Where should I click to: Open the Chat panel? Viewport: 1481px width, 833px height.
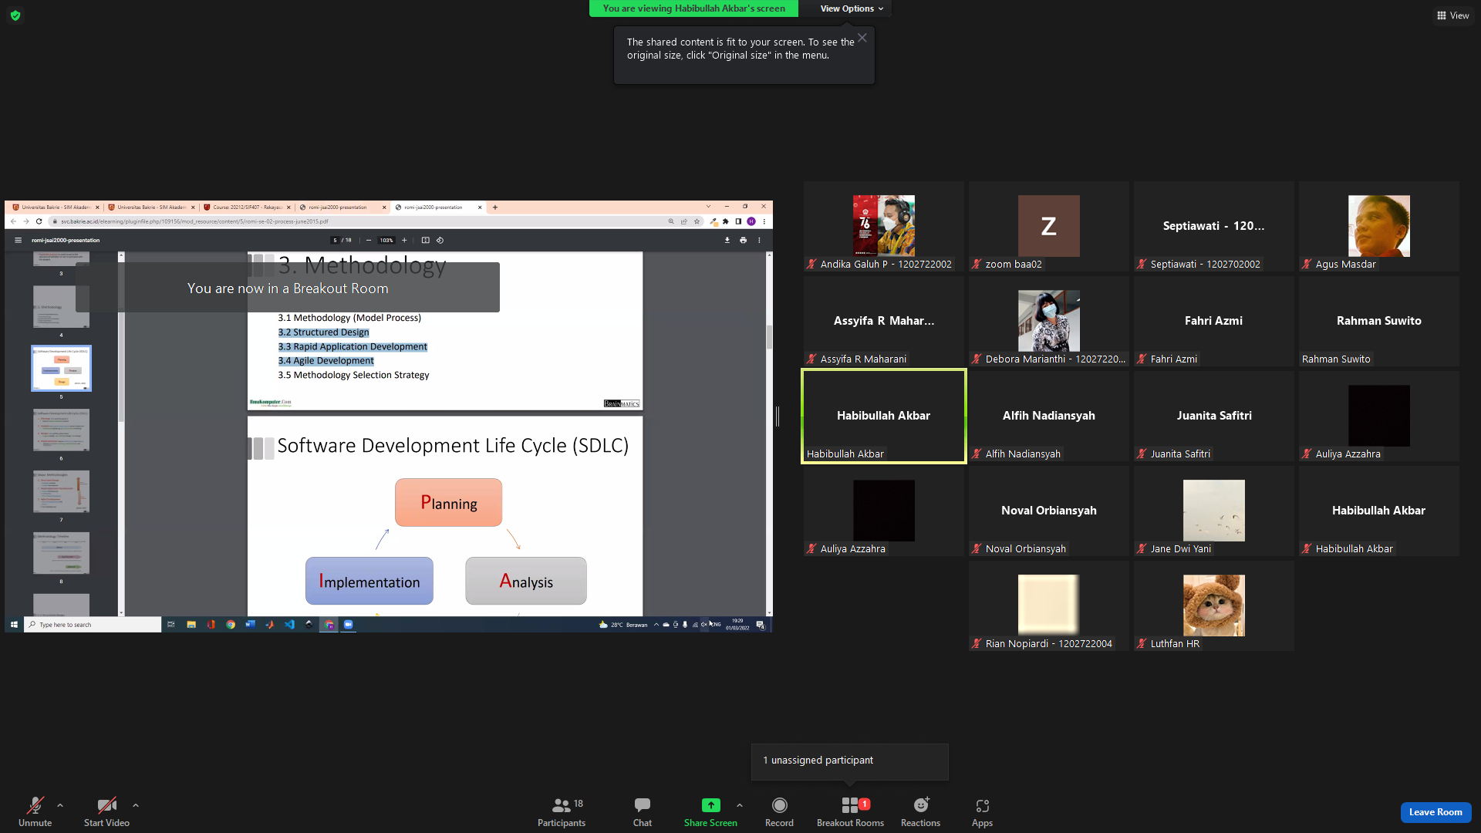pos(643,812)
